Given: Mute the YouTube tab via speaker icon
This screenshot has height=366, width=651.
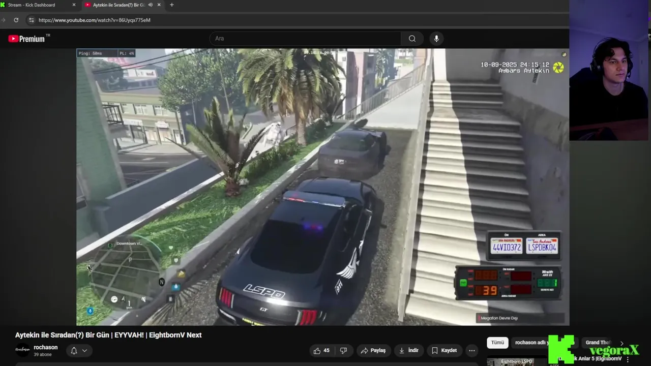Looking at the screenshot, I should (x=150, y=5).
